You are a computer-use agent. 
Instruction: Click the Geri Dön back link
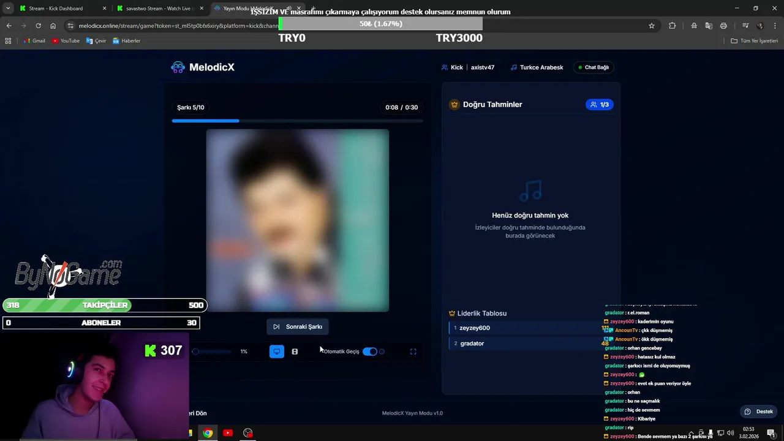click(197, 413)
